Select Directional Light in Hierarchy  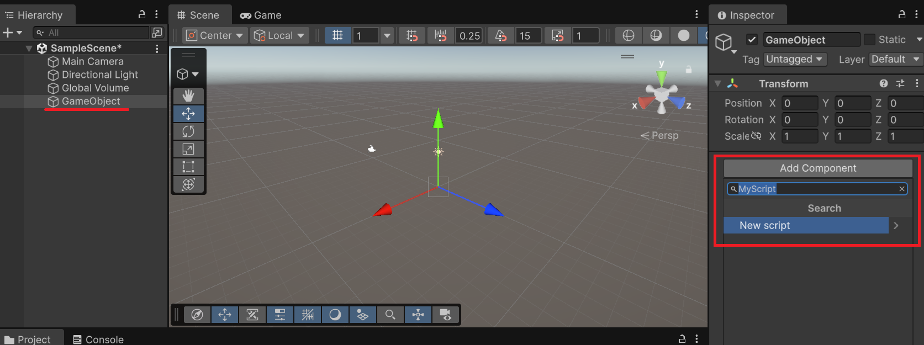click(93, 75)
